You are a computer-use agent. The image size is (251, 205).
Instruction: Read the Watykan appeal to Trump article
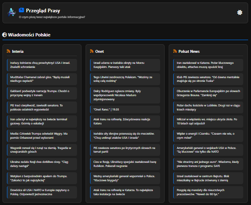pyautogui.click(x=41, y=178)
